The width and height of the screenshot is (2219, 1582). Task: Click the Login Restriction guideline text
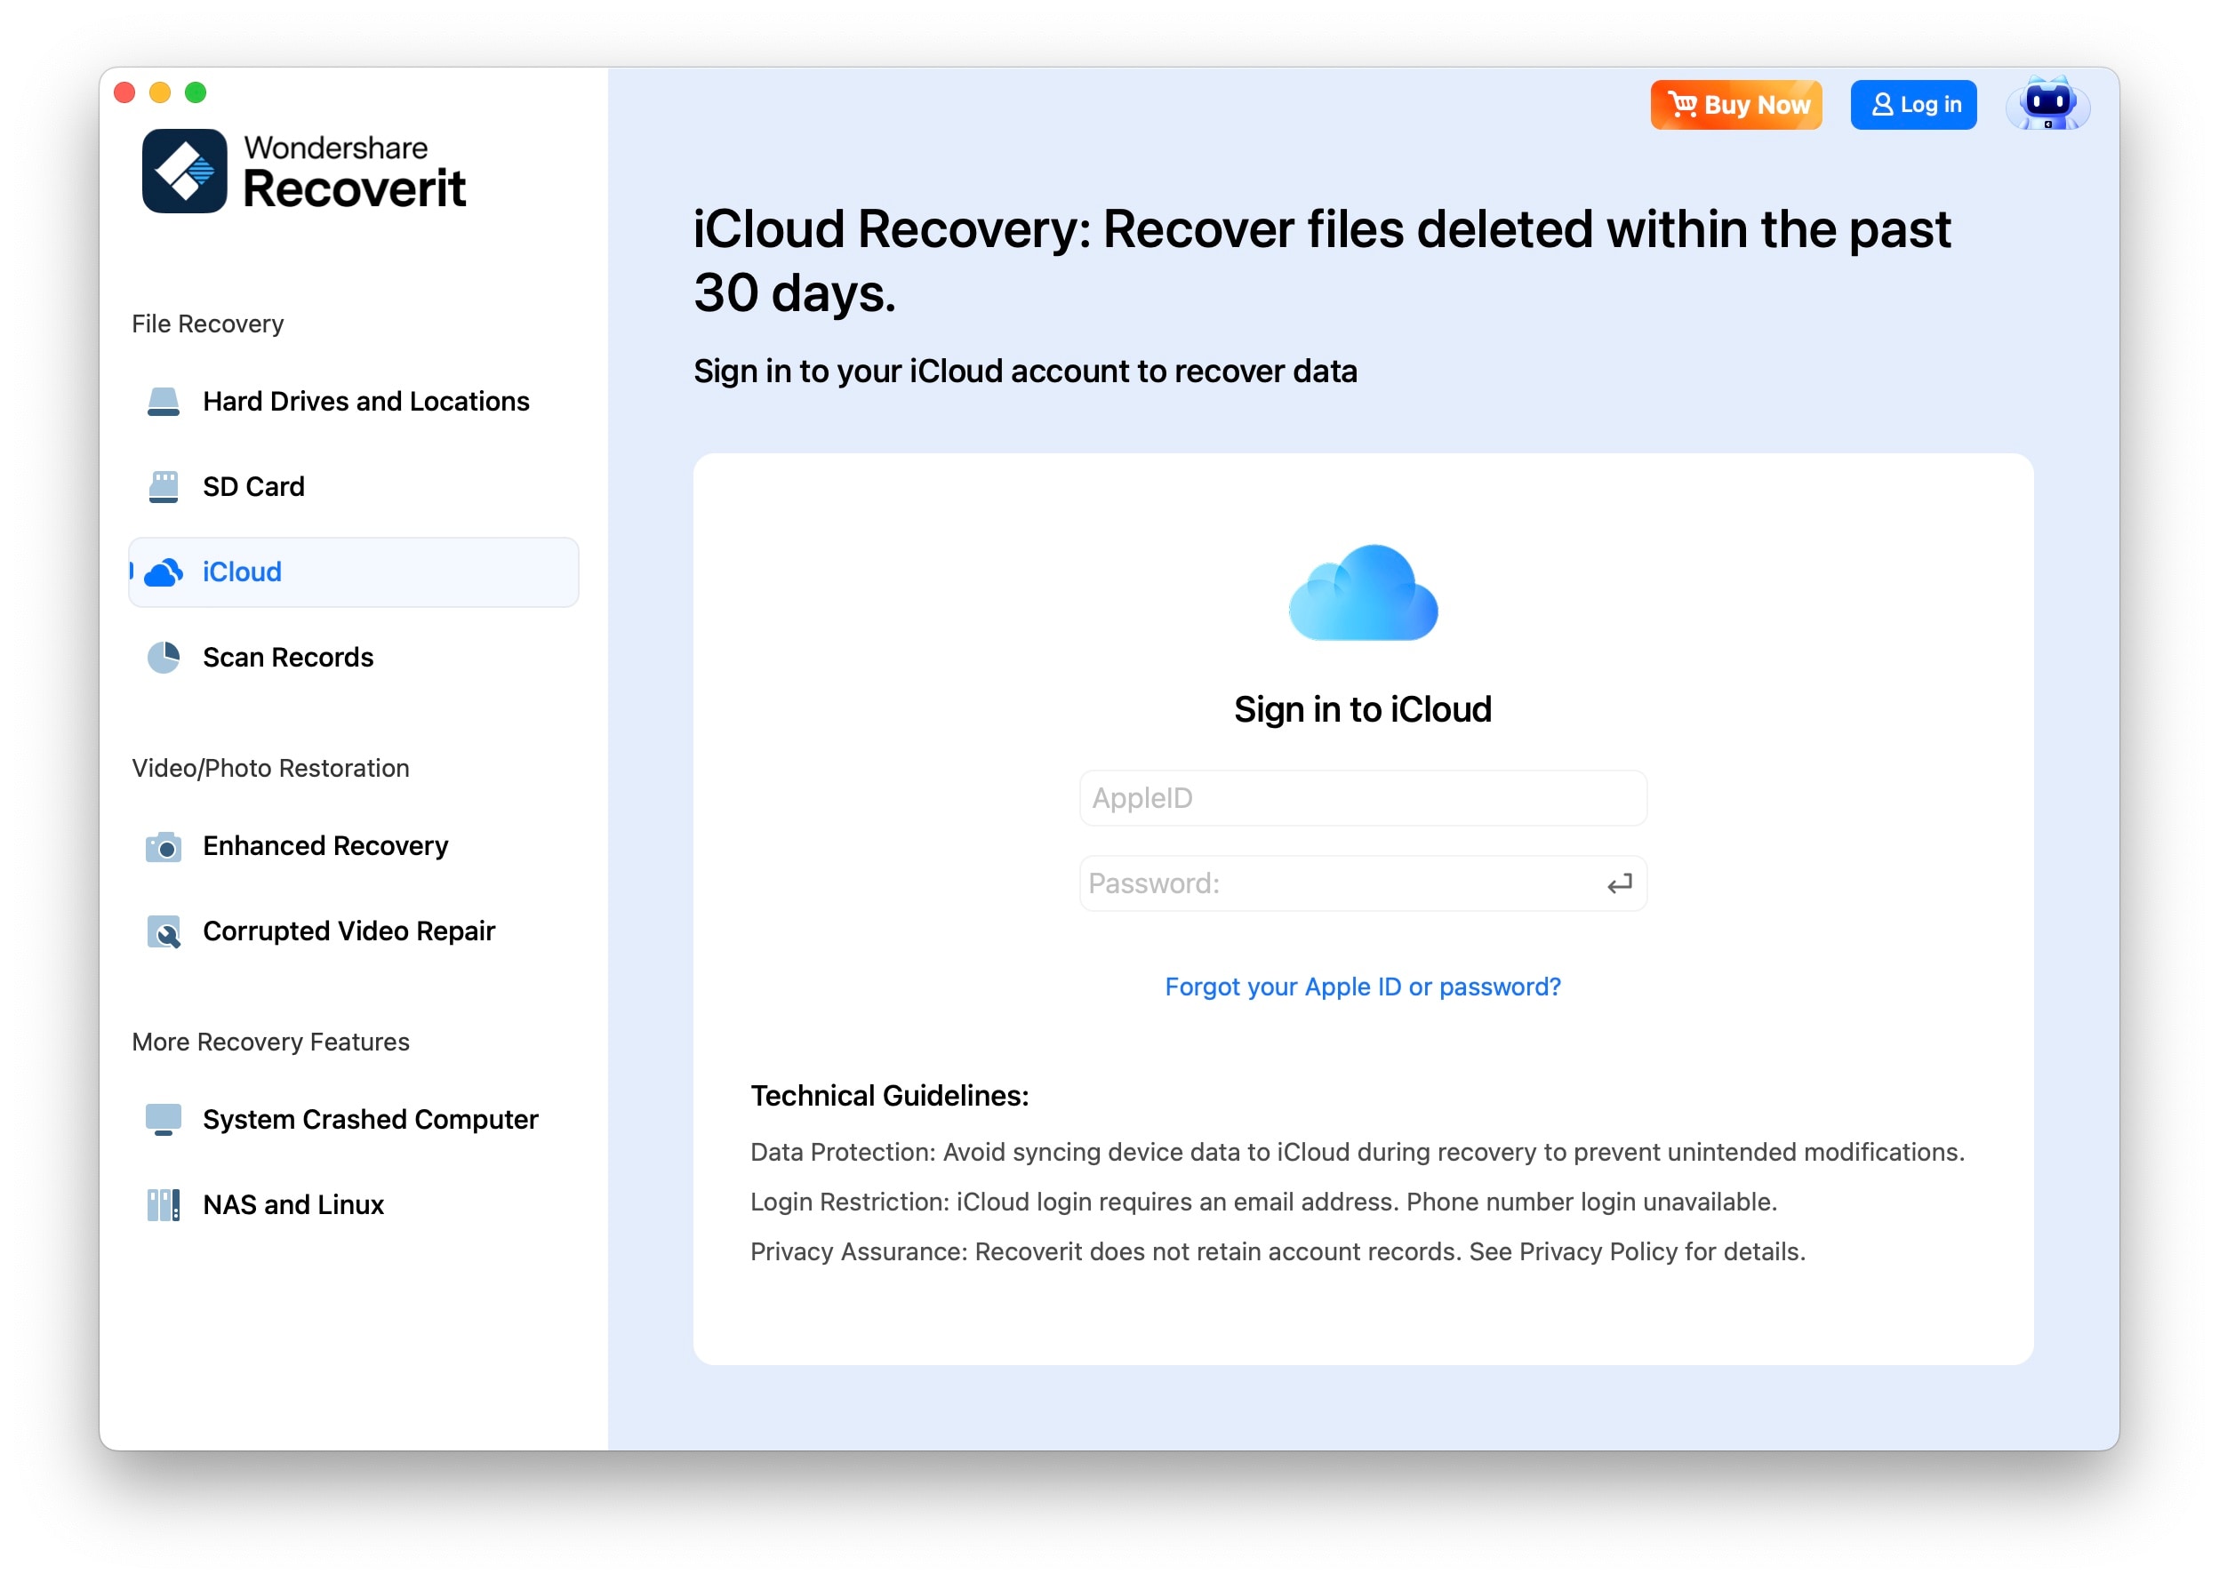tap(1264, 1201)
